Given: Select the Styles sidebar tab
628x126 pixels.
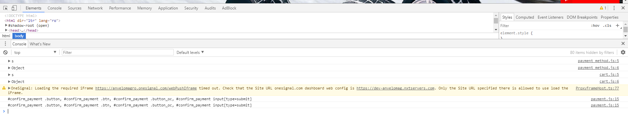Looking at the screenshot, I should click(507, 17).
